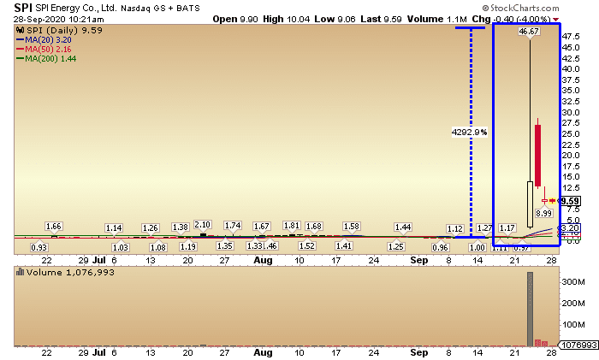Click the 0.93 price label
Image resolution: width=599 pixels, height=360 pixels.
pyautogui.click(x=39, y=247)
